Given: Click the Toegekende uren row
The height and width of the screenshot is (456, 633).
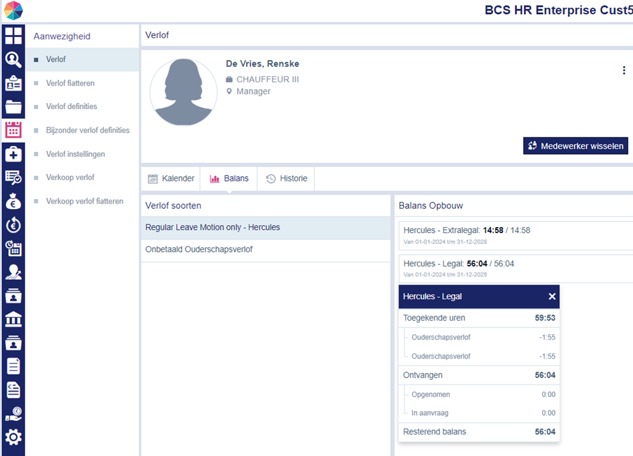Looking at the screenshot, I should 479,318.
